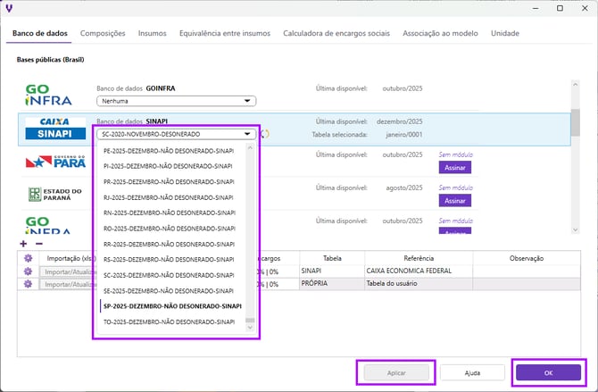Collapse the SINAPI database dropdown
Screen dimensions: 598x392
[x=176, y=134]
